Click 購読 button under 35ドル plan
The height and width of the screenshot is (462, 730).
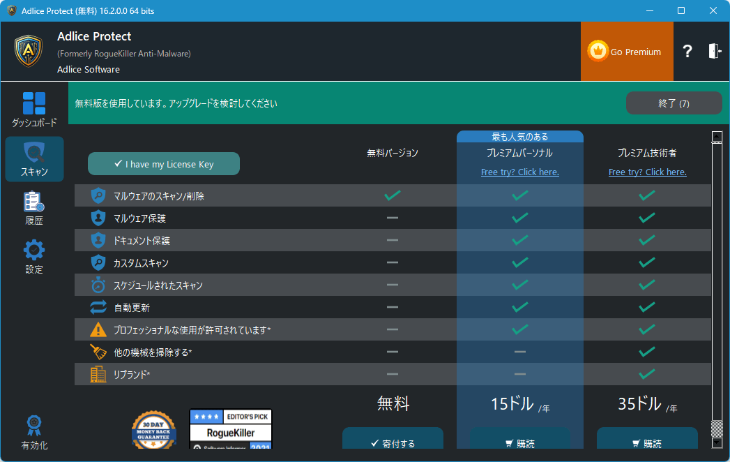[646, 439]
